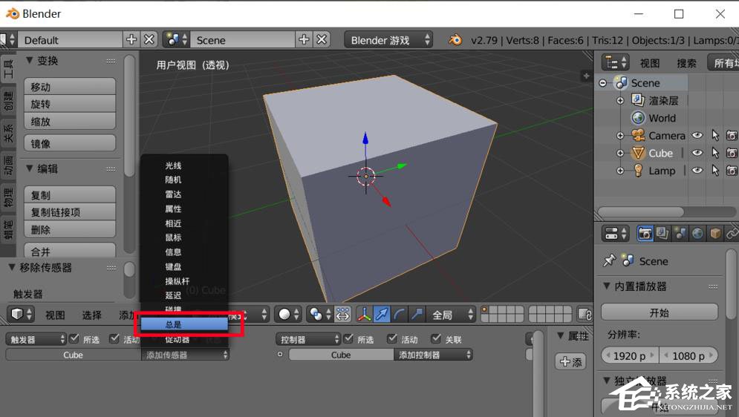Image resolution: width=739 pixels, height=417 pixels.
Task: Click the World globe icon in outliner
Action: click(638, 118)
